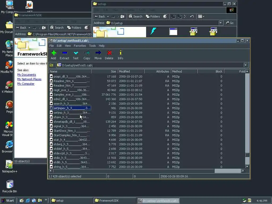Sort by the Method column header
The width and height of the screenshot is (272, 204).
point(184,71)
